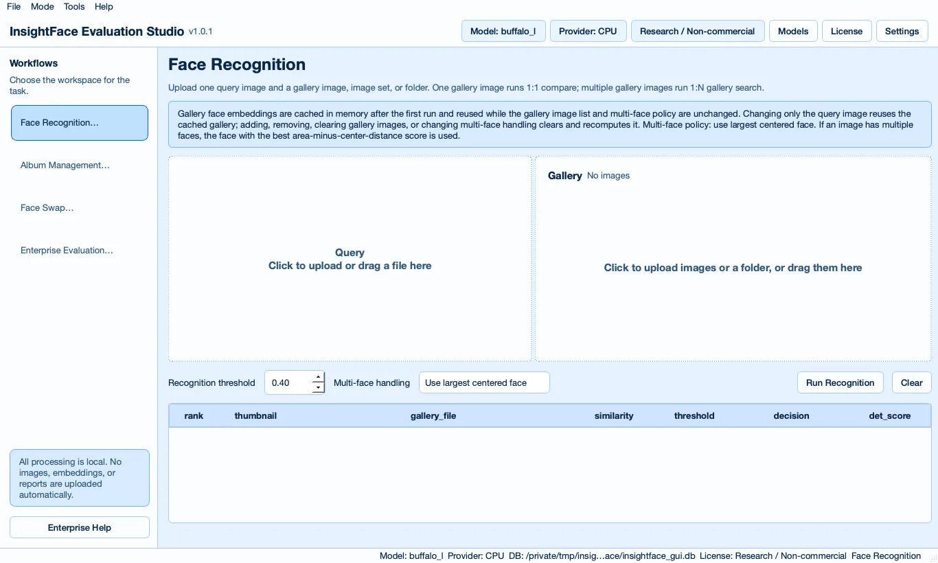Click the DB path in status bar
This screenshot has width=938, height=563.
tap(602, 556)
